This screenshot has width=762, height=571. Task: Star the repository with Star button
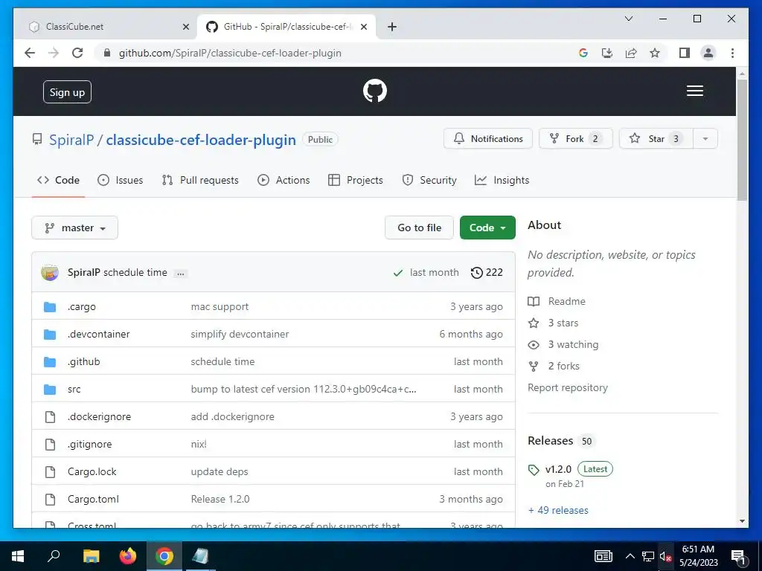(656, 139)
